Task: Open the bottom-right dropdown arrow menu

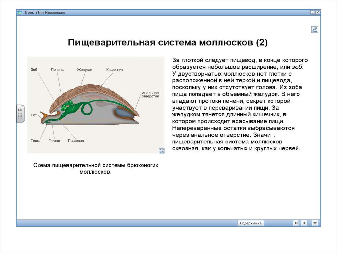Action: point(315,223)
